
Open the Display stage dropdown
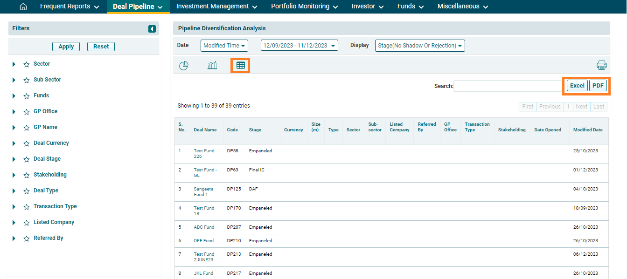pos(420,46)
